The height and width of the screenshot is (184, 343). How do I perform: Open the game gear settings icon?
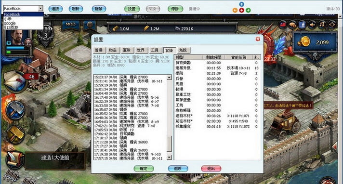(x=90, y=25)
